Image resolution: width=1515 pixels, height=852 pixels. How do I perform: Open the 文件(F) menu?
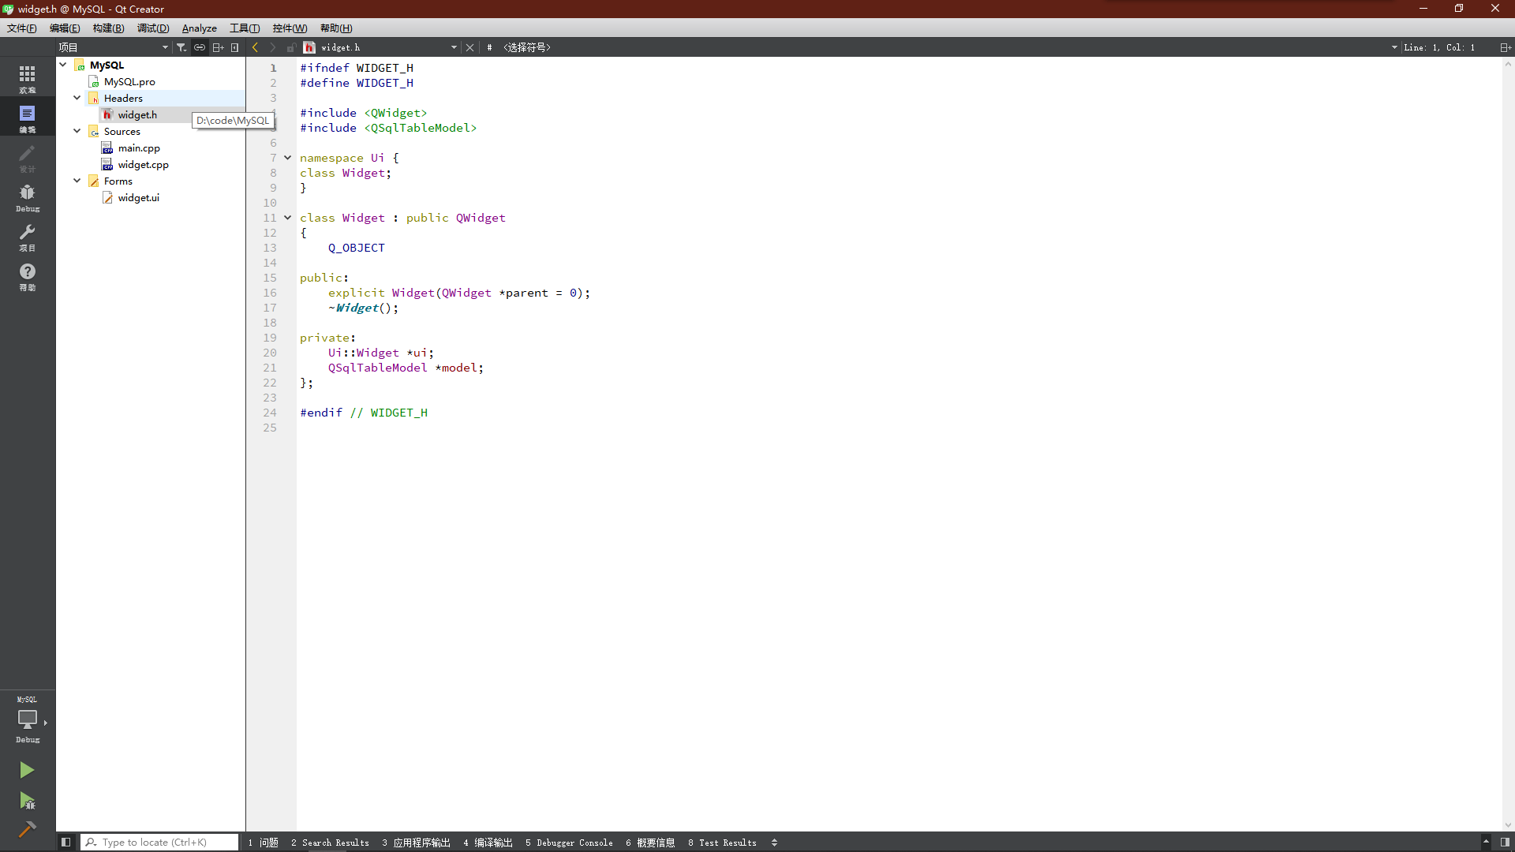22,28
